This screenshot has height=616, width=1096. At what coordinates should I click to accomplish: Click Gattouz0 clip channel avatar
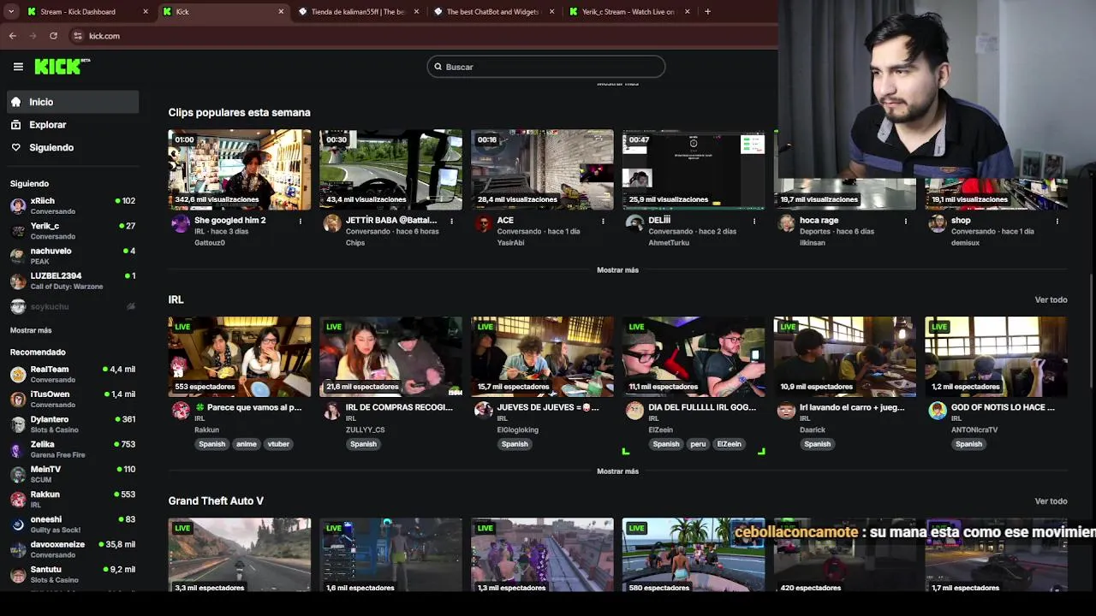coord(181,223)
